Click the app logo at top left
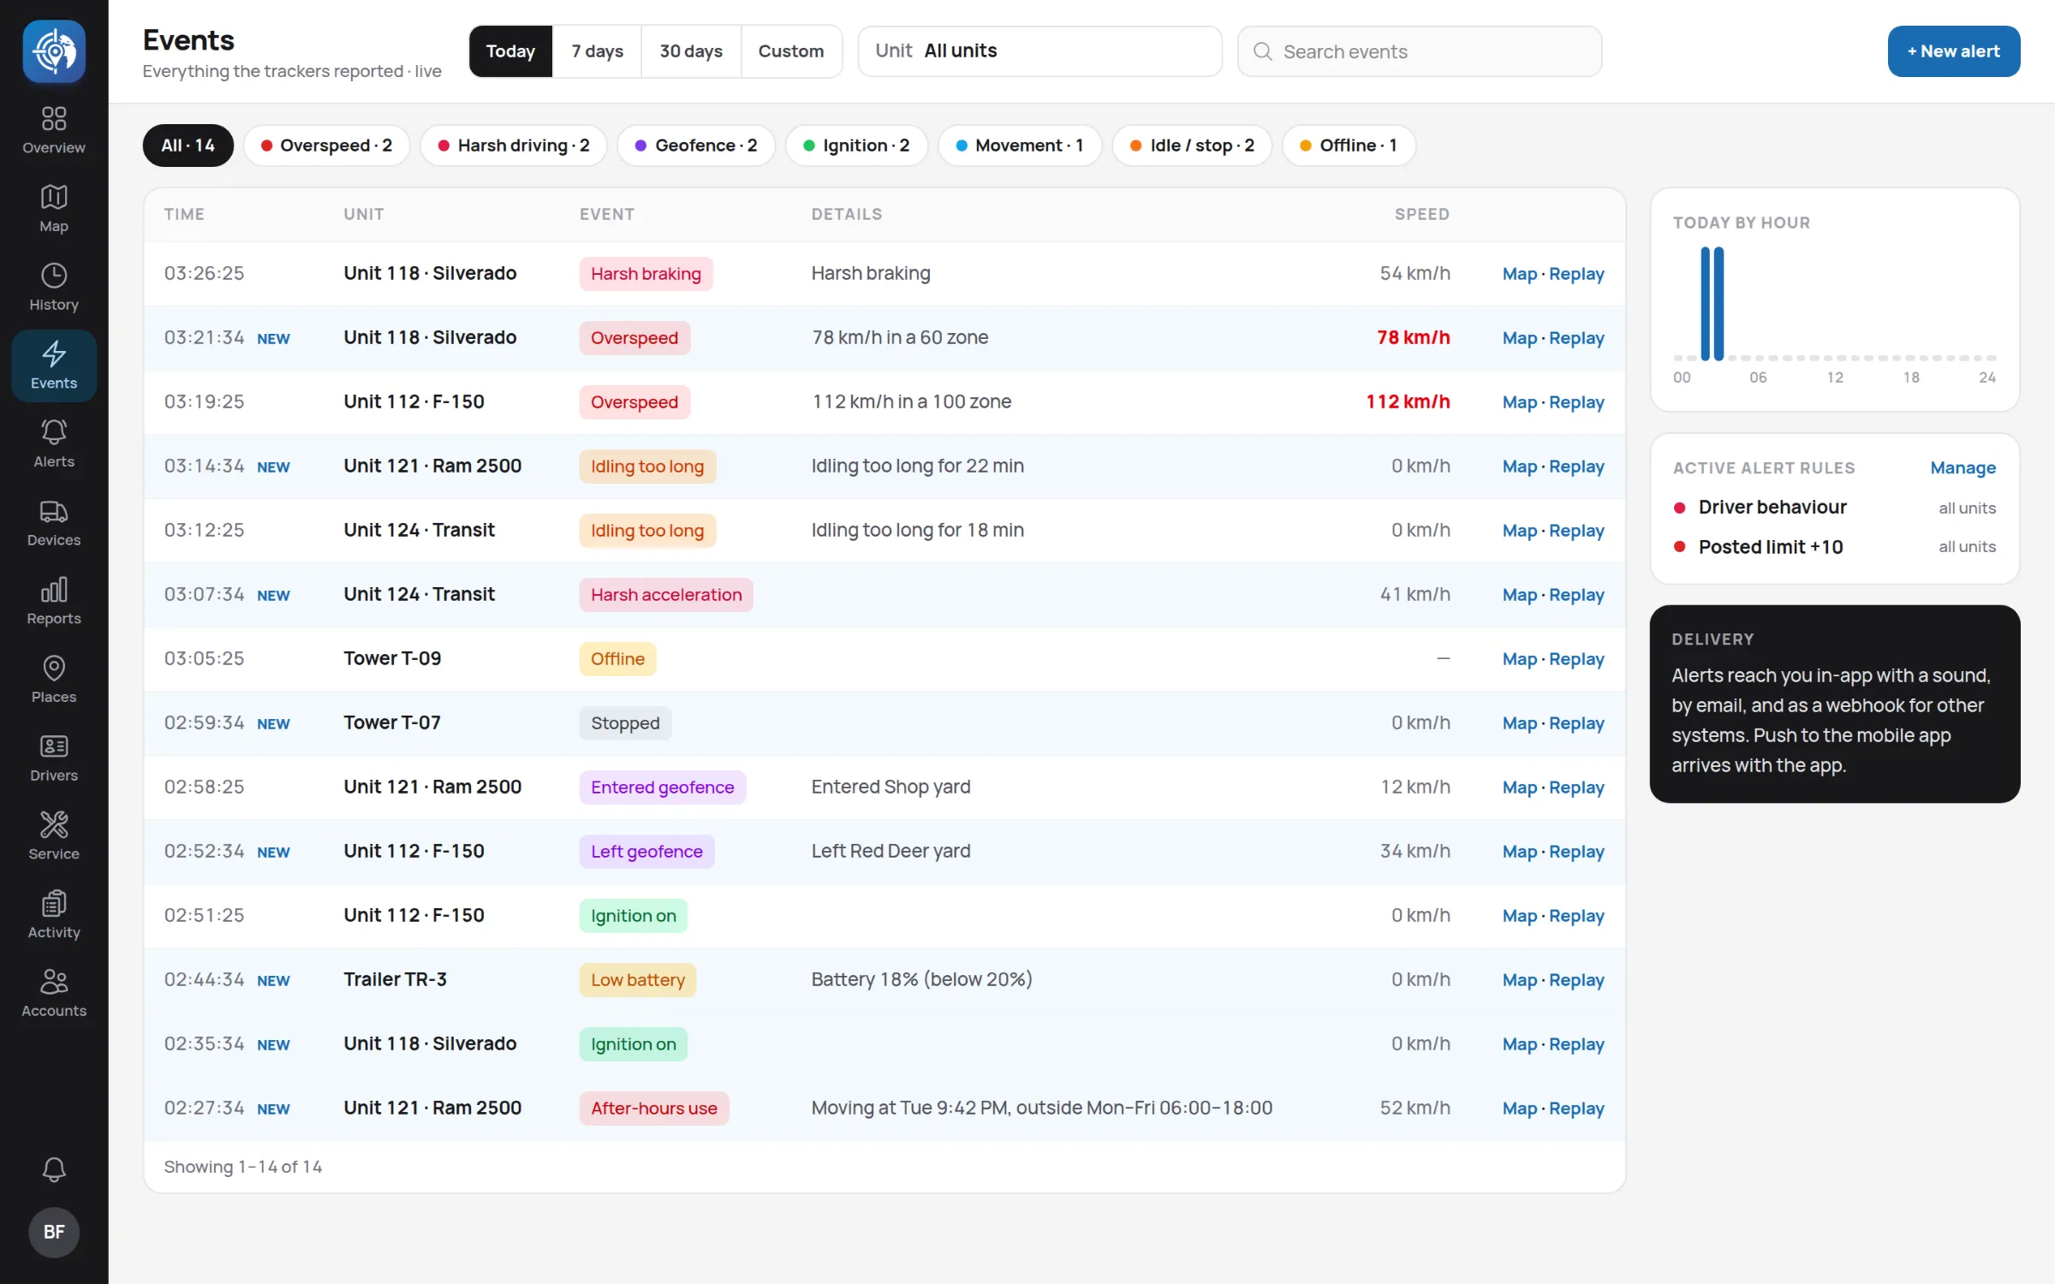This screenshot has height=1284, width=2055. [x=54, y=51]
